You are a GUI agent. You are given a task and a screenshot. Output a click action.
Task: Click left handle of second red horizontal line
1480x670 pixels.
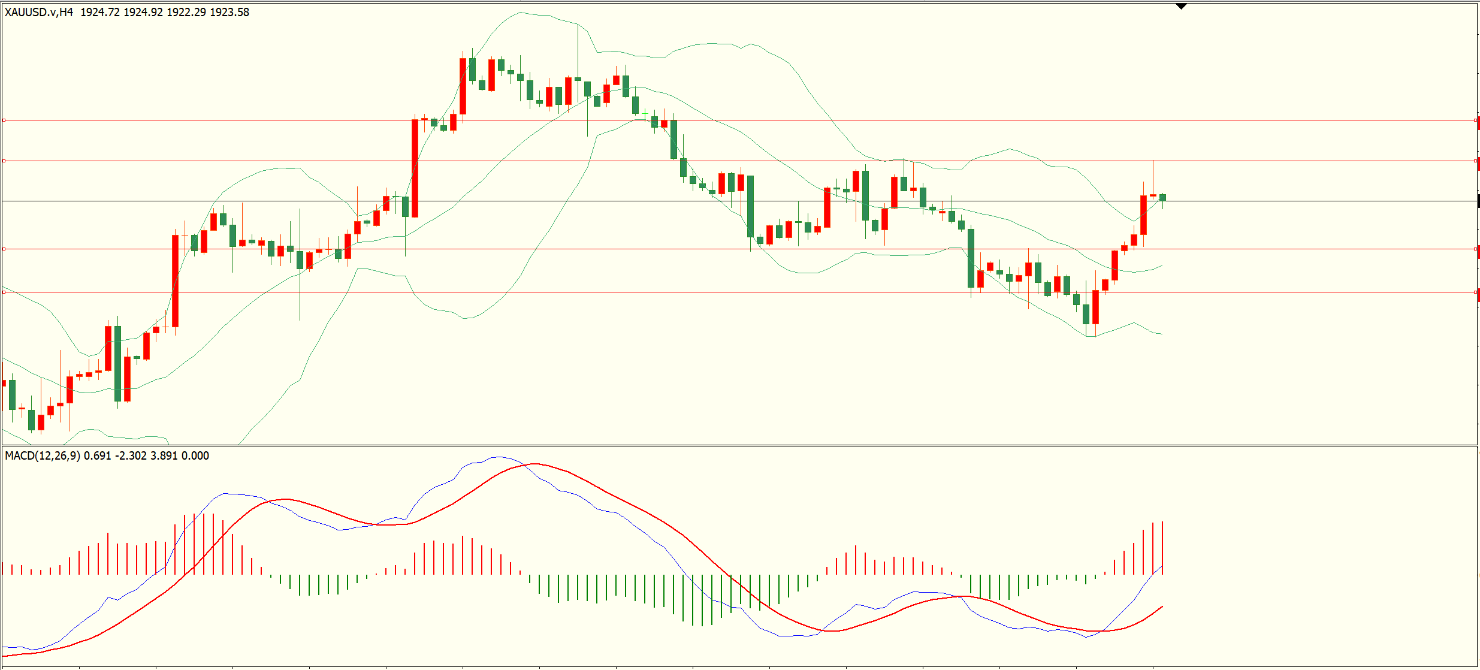tap(4, 161)
